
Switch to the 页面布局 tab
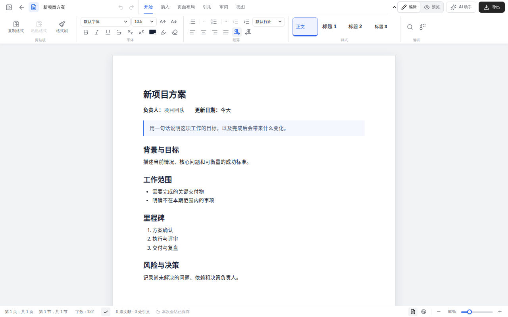186,7
